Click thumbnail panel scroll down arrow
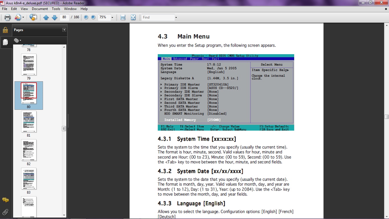Viewport: 389px width, 219px height. click(x=64, y=215)
